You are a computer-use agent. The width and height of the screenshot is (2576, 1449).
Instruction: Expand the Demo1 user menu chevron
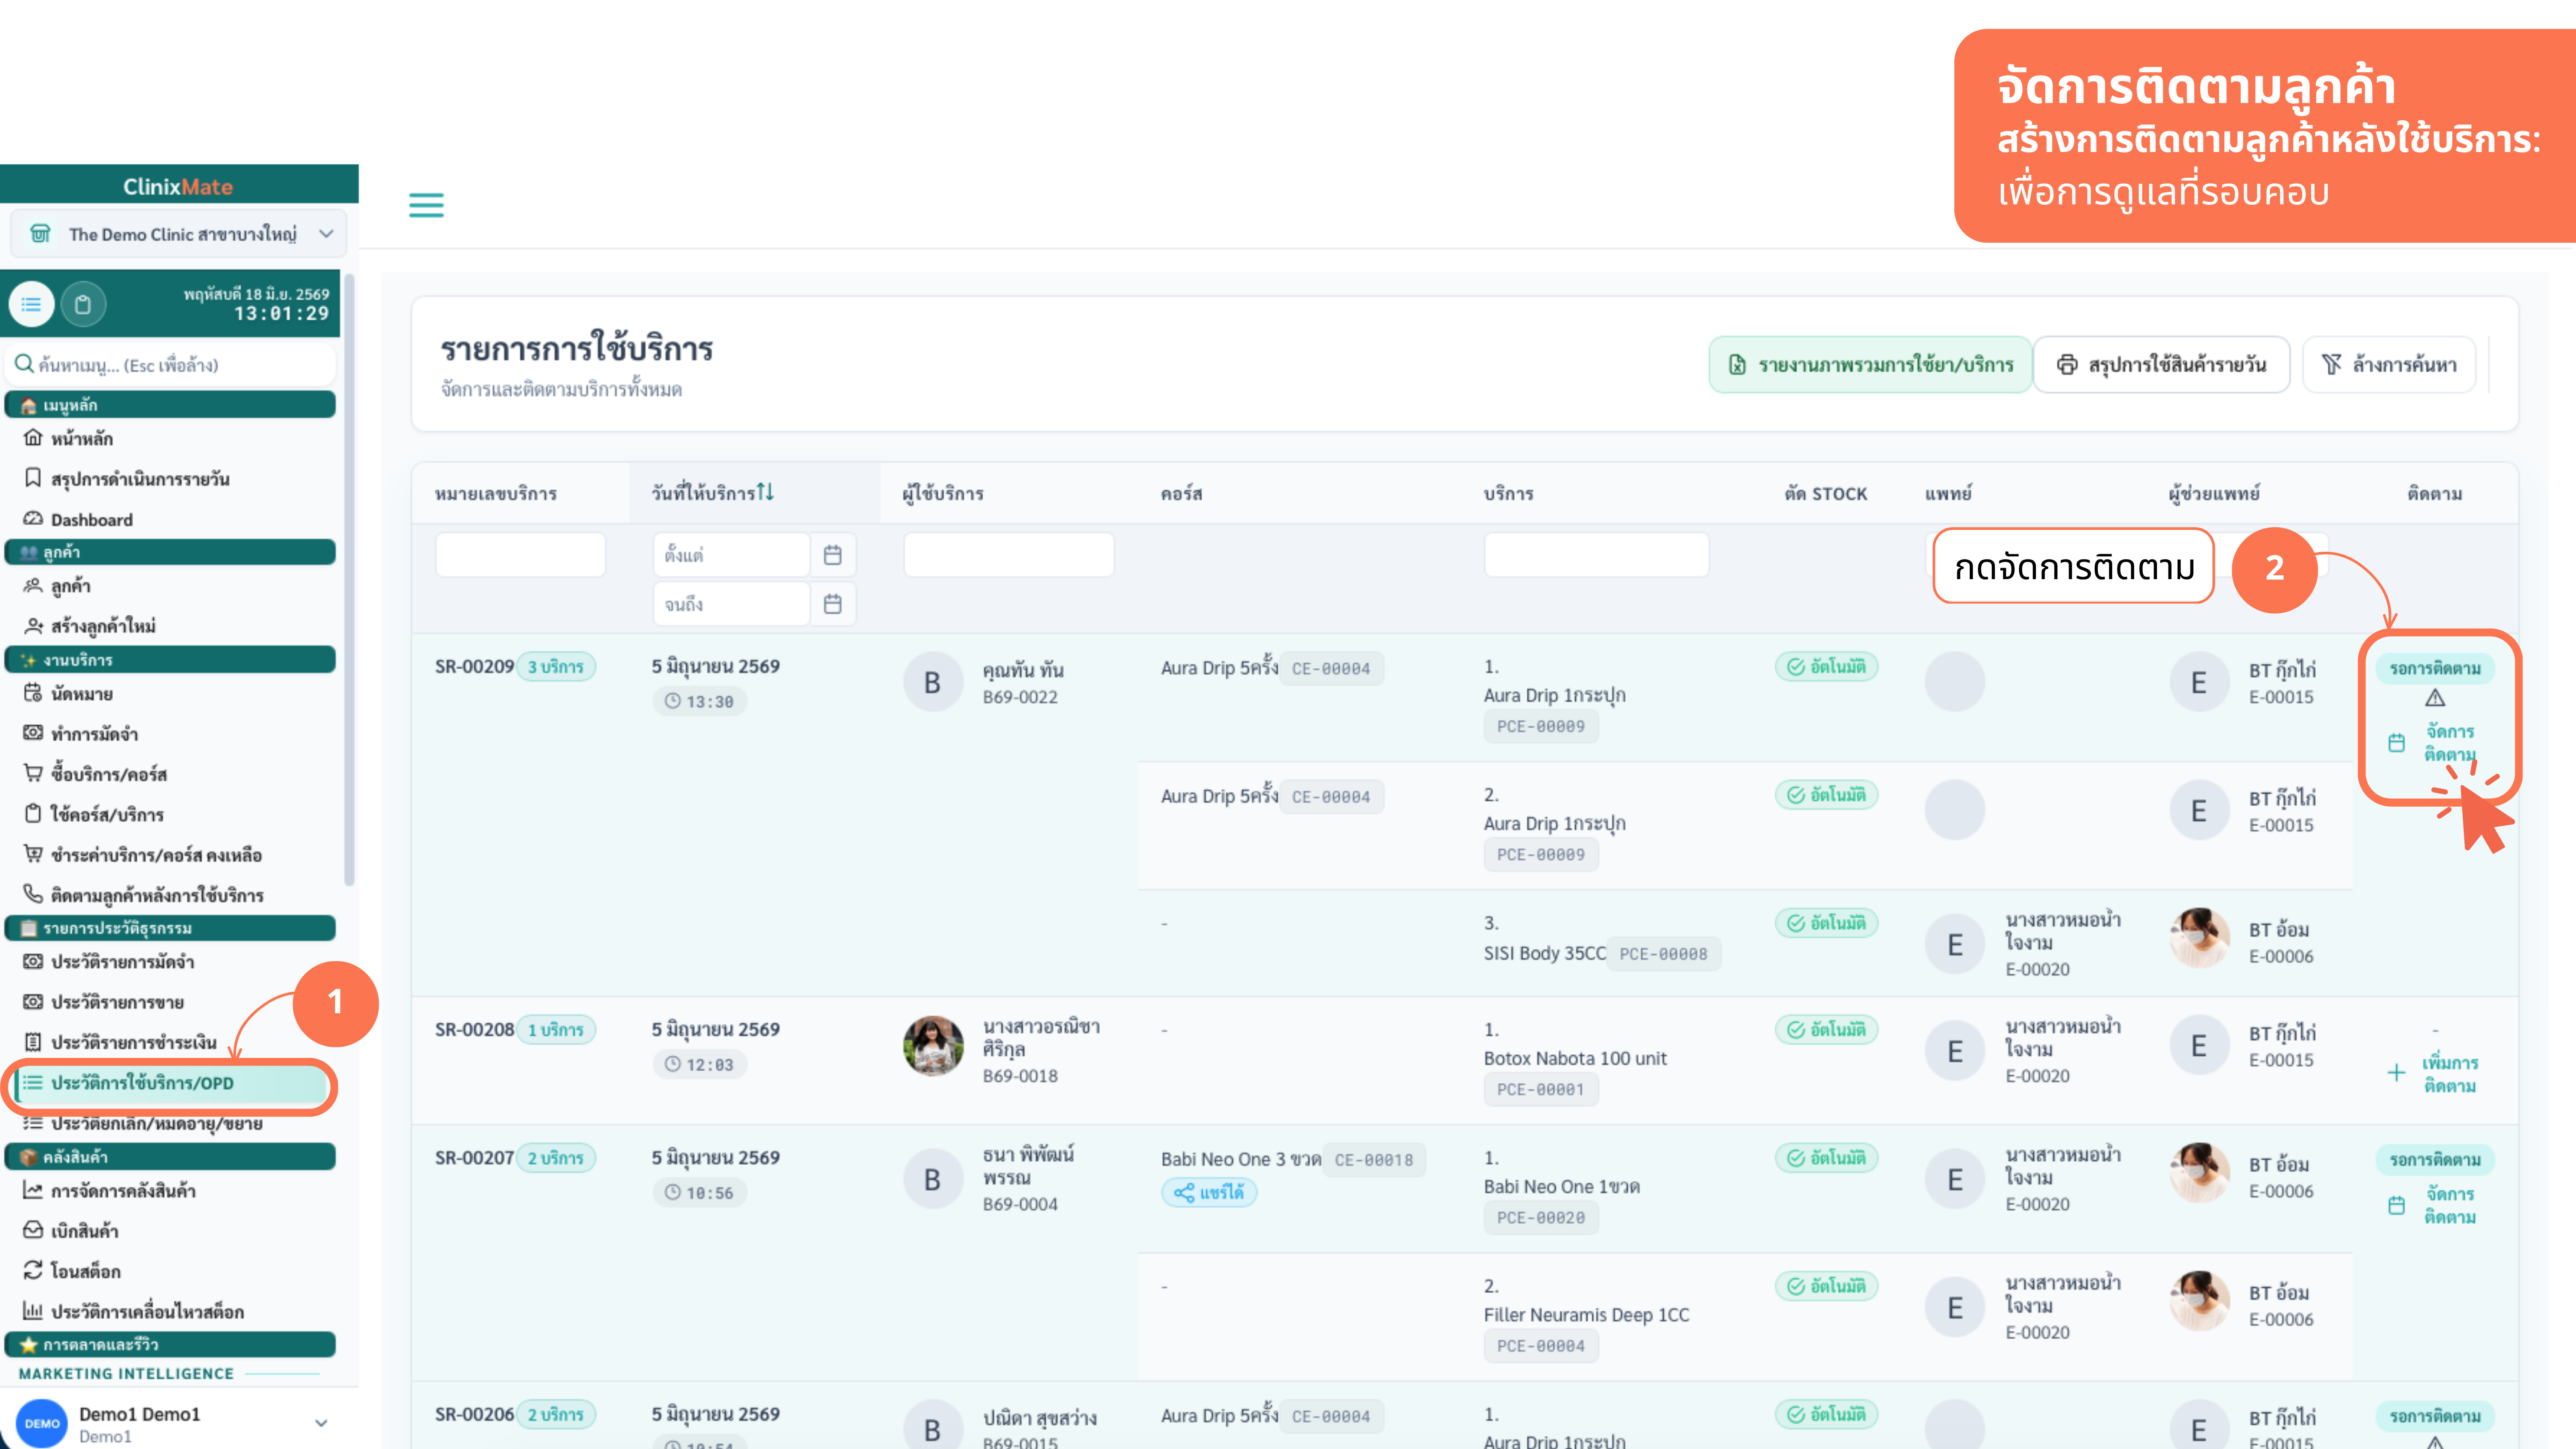(321, 1423)
